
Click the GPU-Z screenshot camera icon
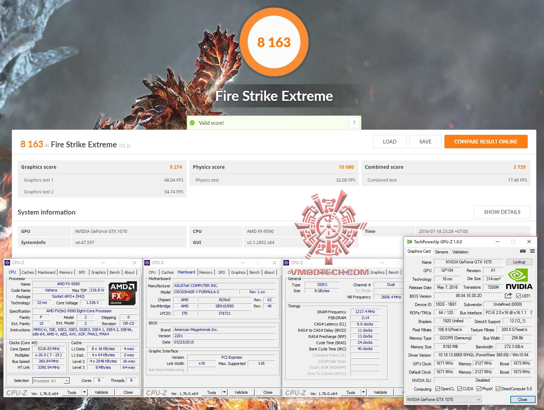(x=522, y=251)
